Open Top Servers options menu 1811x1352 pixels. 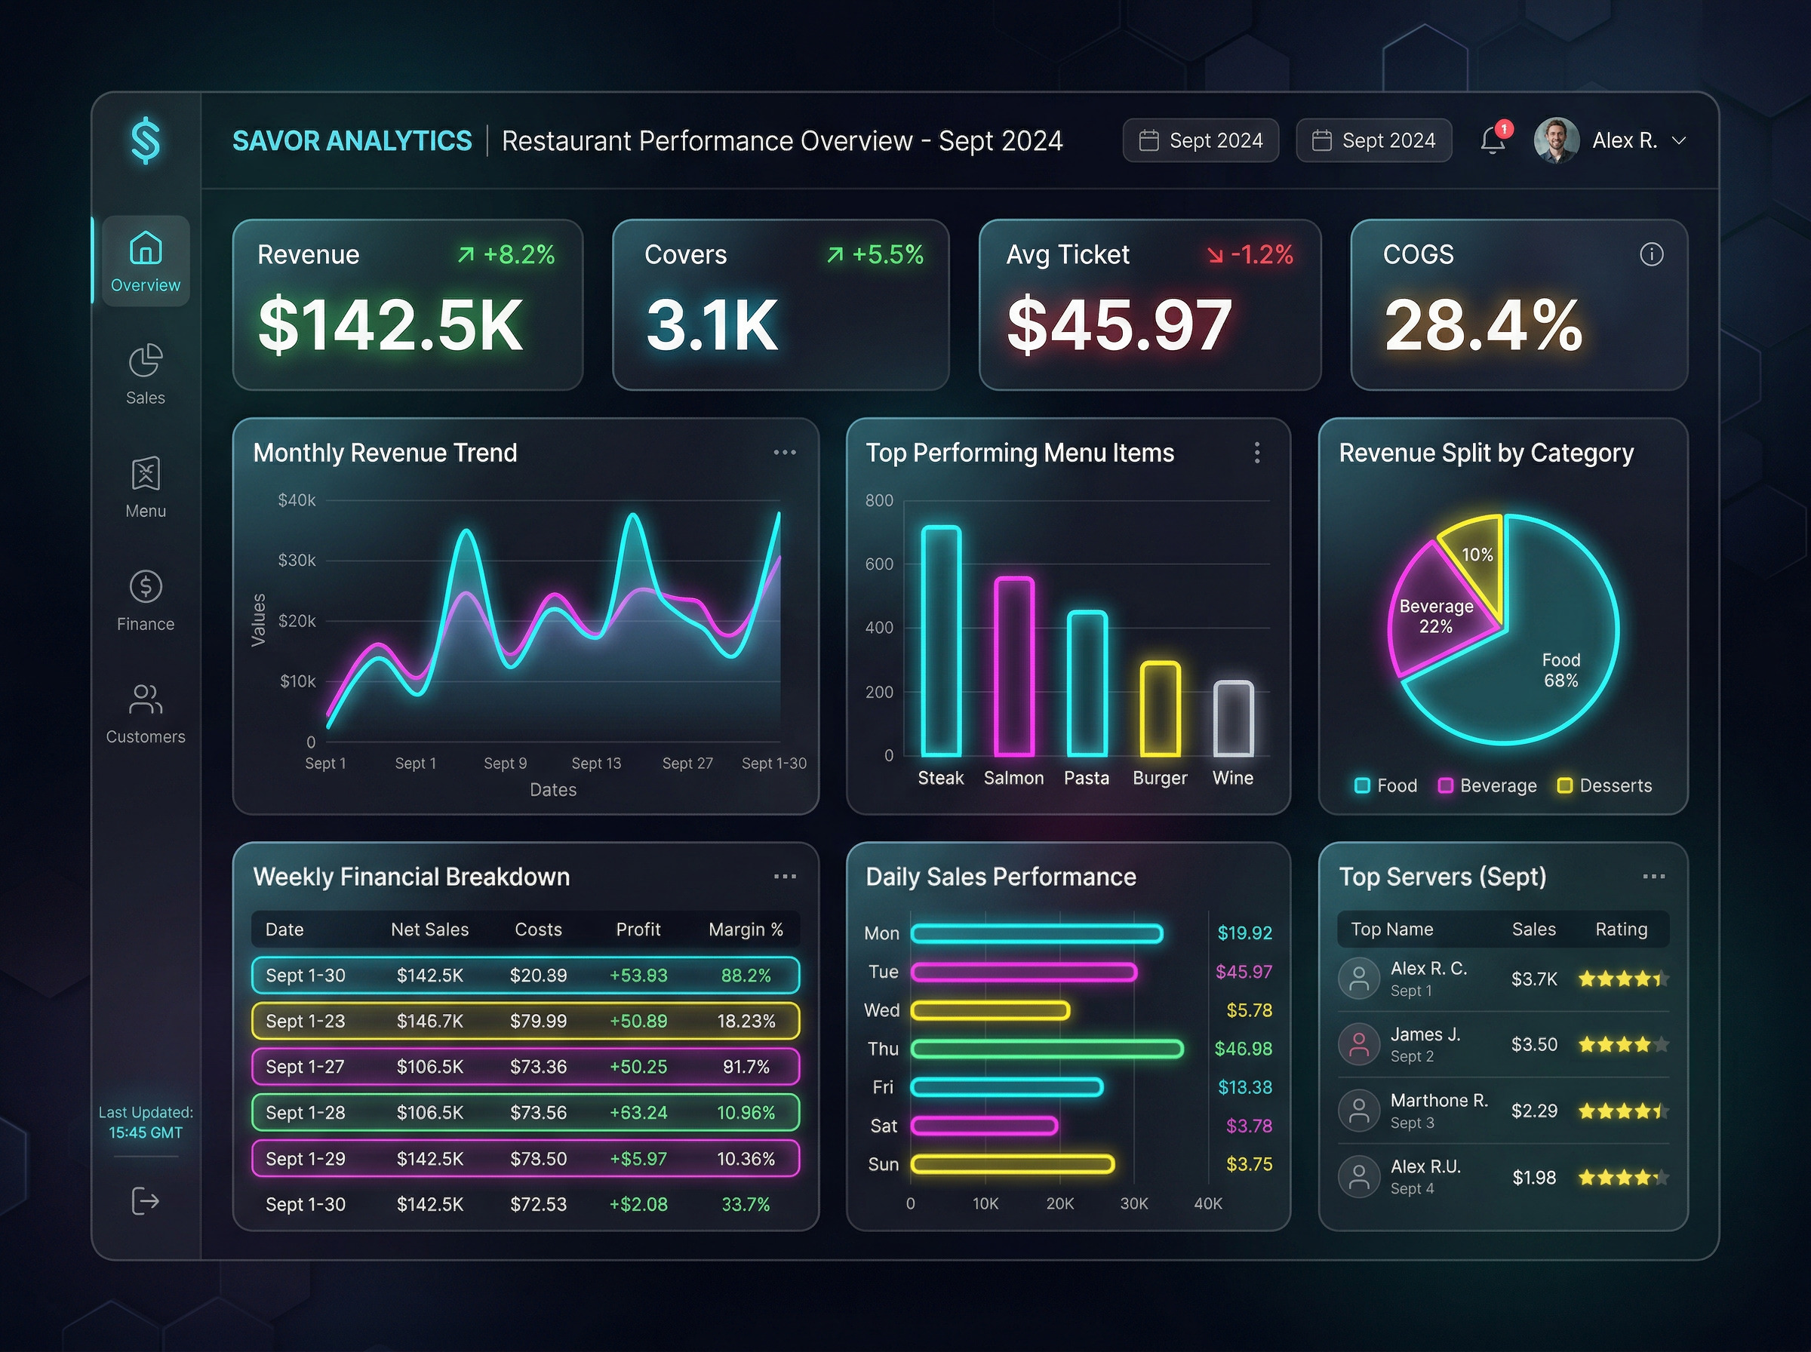coord(1654,877)
